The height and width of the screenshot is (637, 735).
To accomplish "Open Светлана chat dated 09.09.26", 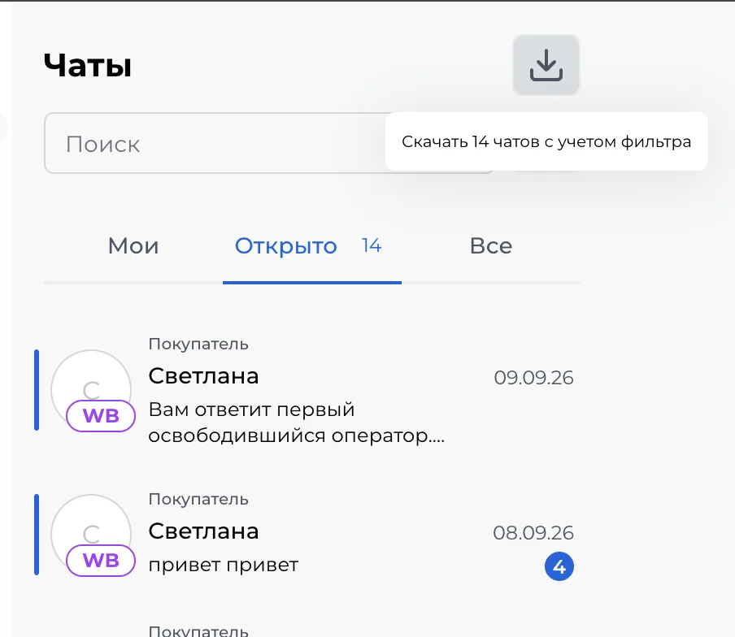I will click(x=307, y=390).
